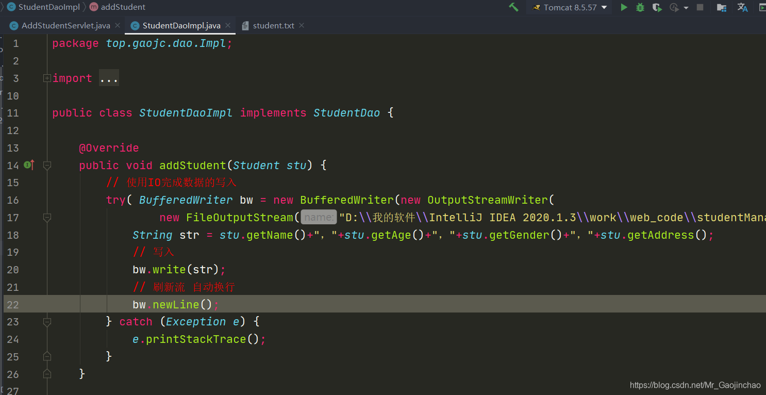Click the @Override annotation
The image size is (766, 395).
click(x=109, y=148)
